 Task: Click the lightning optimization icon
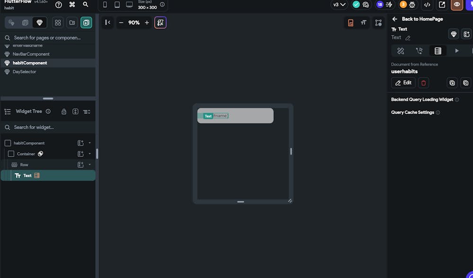(389, 5)
